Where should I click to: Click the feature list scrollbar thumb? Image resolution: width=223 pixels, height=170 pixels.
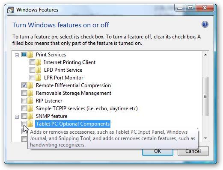point(205,97)
